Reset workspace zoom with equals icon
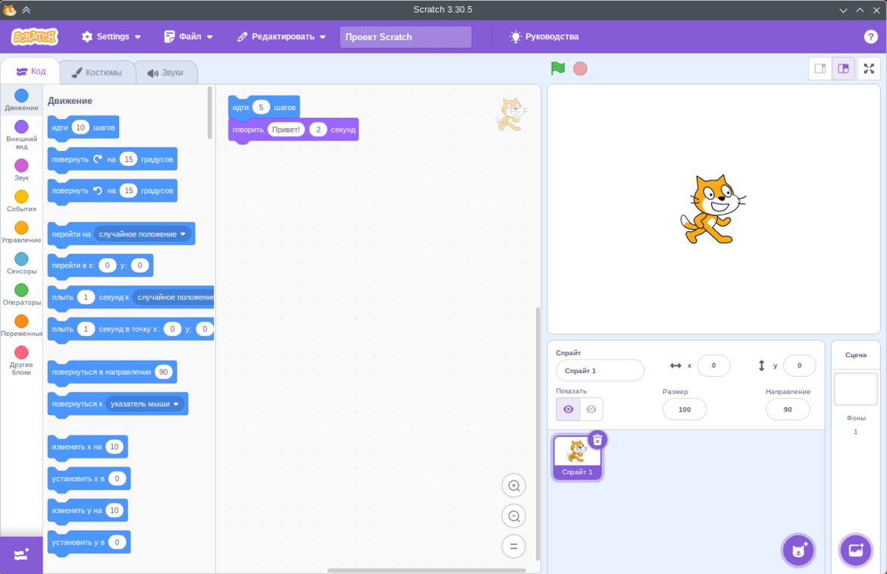Image resolution: width=887 pixels, height=574 pixels. (x=514, y=546)
